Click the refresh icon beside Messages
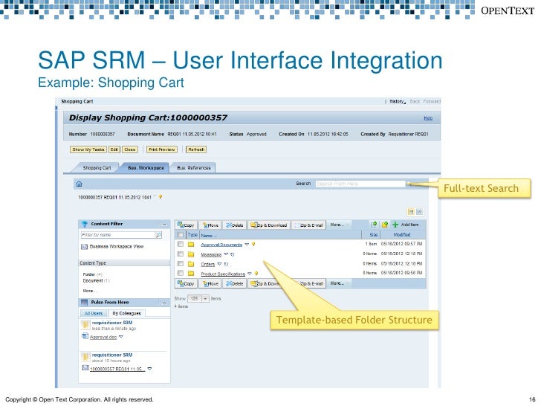541x406 pixels. (x=233, y=254)
